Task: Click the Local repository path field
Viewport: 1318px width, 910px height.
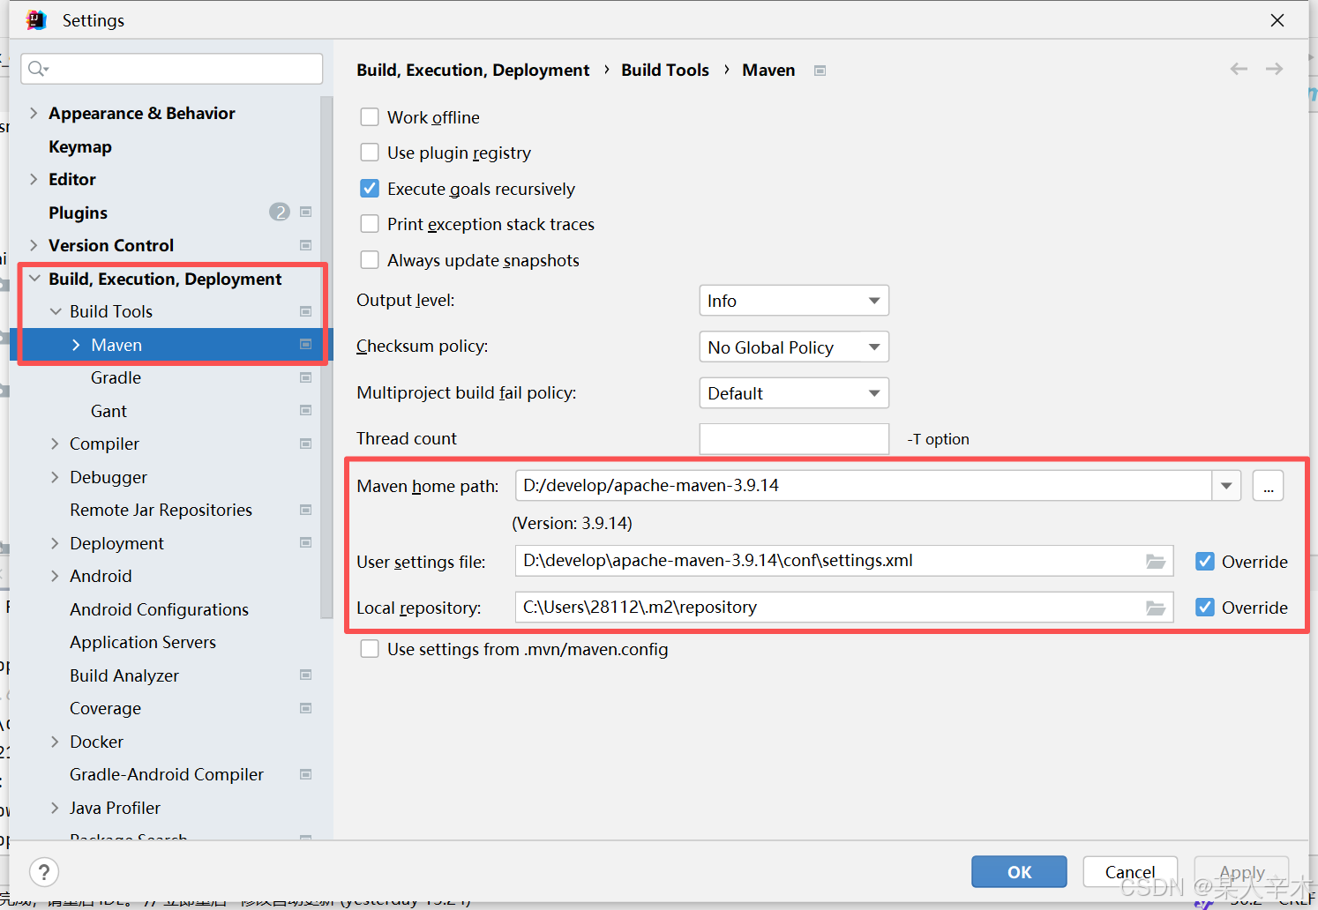Action: 844,608
